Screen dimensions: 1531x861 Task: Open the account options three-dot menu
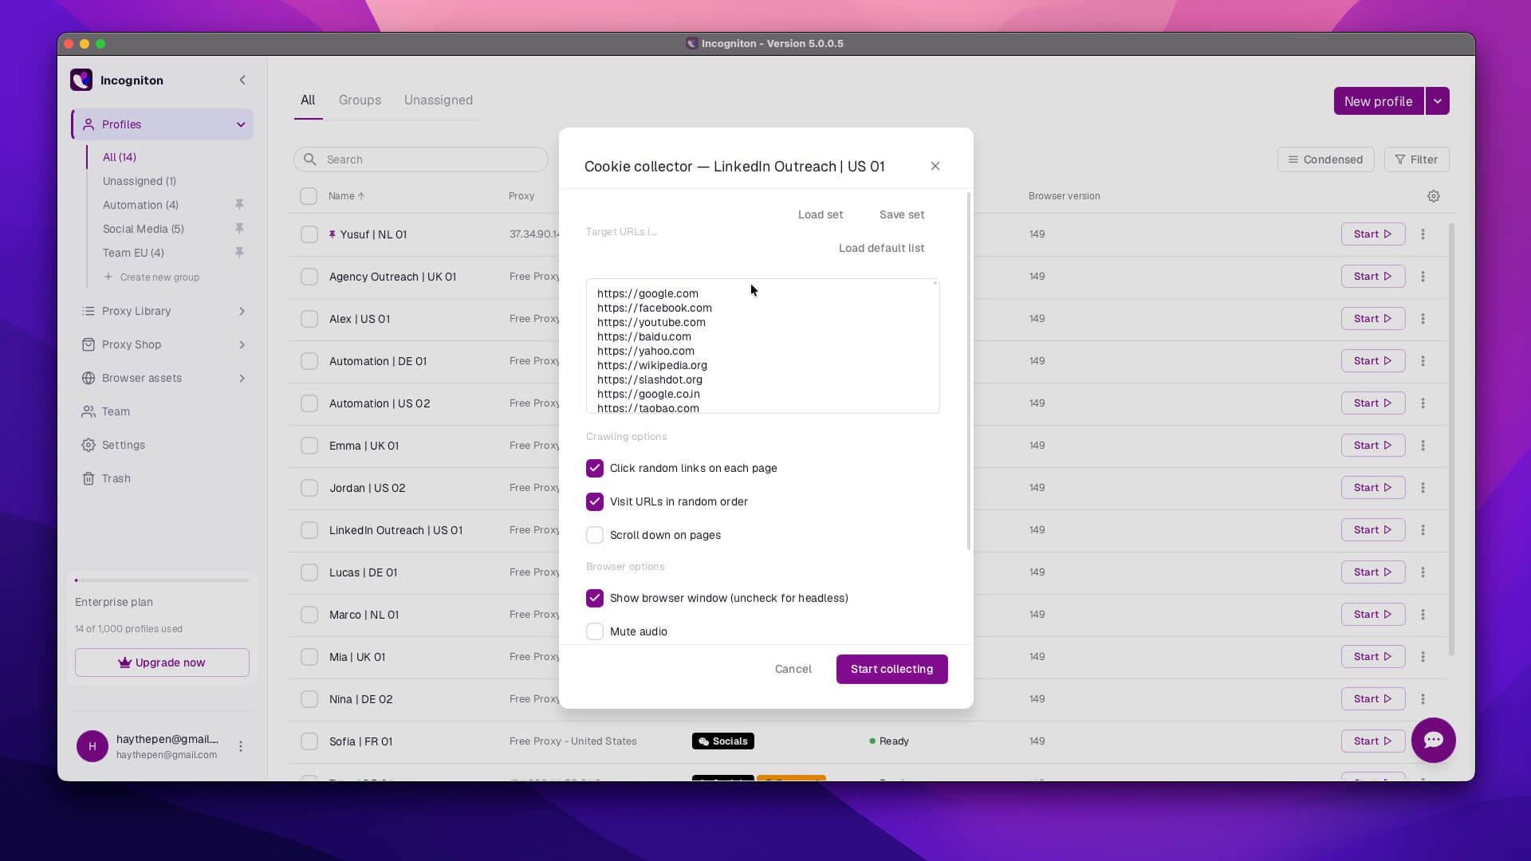(241, 746)
